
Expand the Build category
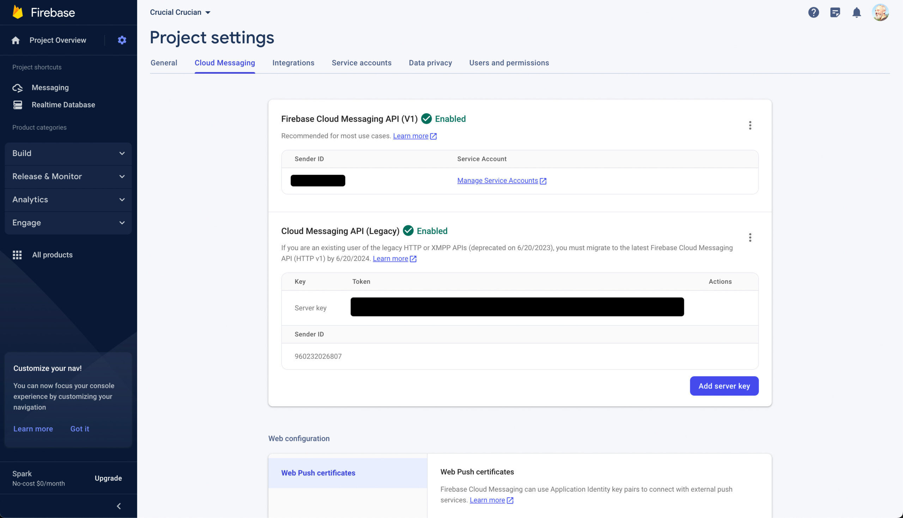click(x=68, y=153)
